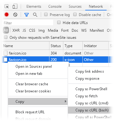The width and height of the screenshot is (114, 121).
Task: Select the favicon.ico request with status 304
Action: (x=18, y=53)
